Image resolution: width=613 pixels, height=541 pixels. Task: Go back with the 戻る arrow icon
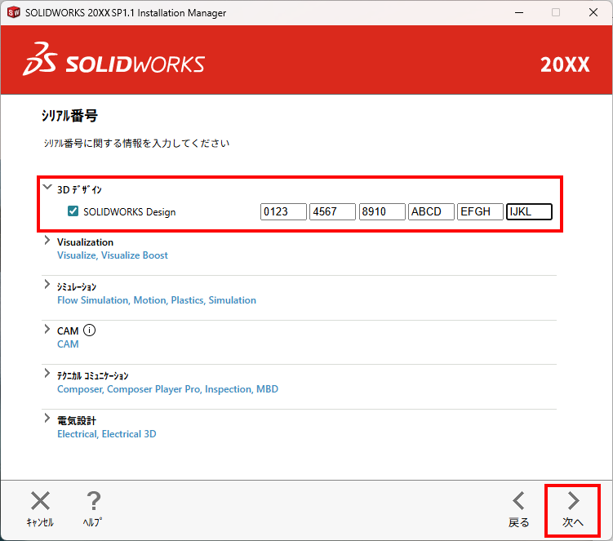[519, 501]
